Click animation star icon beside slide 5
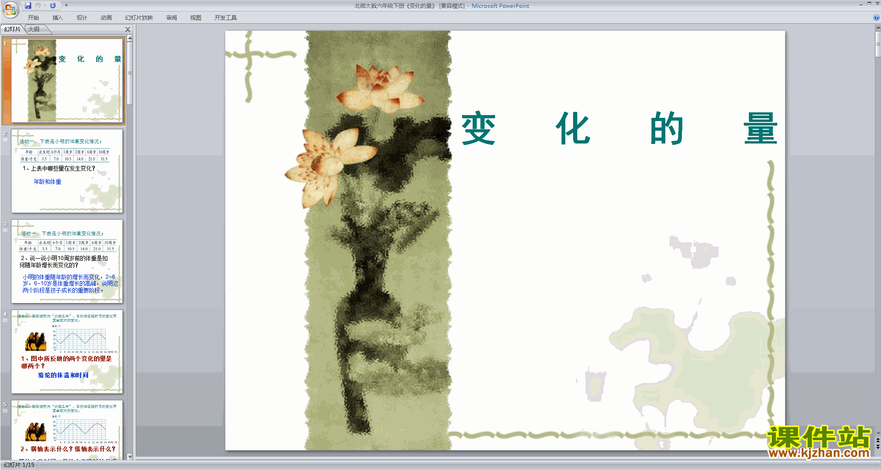The height and width of the screenshot is (470, 881). click(5, 411)
